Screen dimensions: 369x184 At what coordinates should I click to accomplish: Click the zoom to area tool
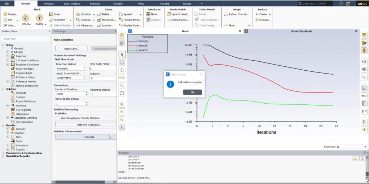point(122,78)
